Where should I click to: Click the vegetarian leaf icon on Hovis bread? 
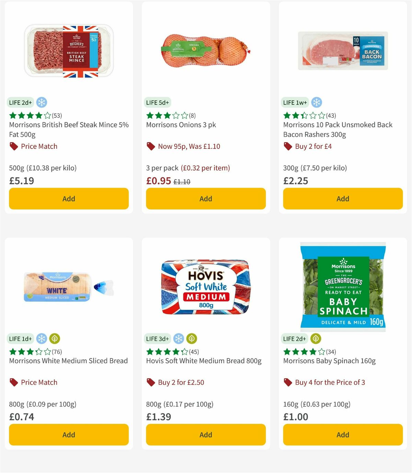(191, 339)
